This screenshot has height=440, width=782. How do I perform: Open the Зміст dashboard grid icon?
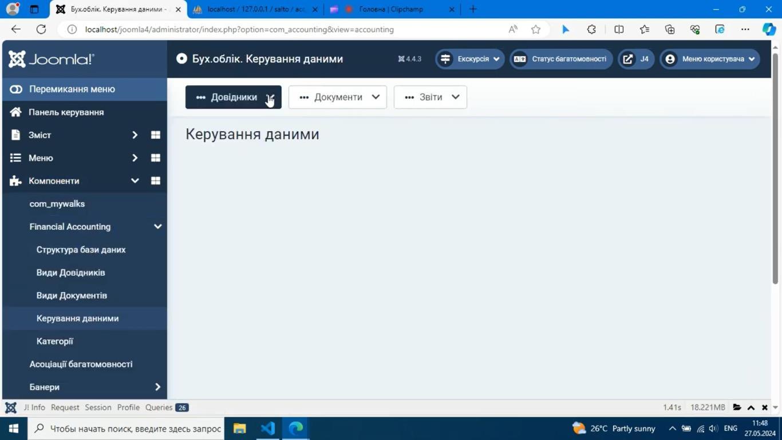tap(155, 135)
